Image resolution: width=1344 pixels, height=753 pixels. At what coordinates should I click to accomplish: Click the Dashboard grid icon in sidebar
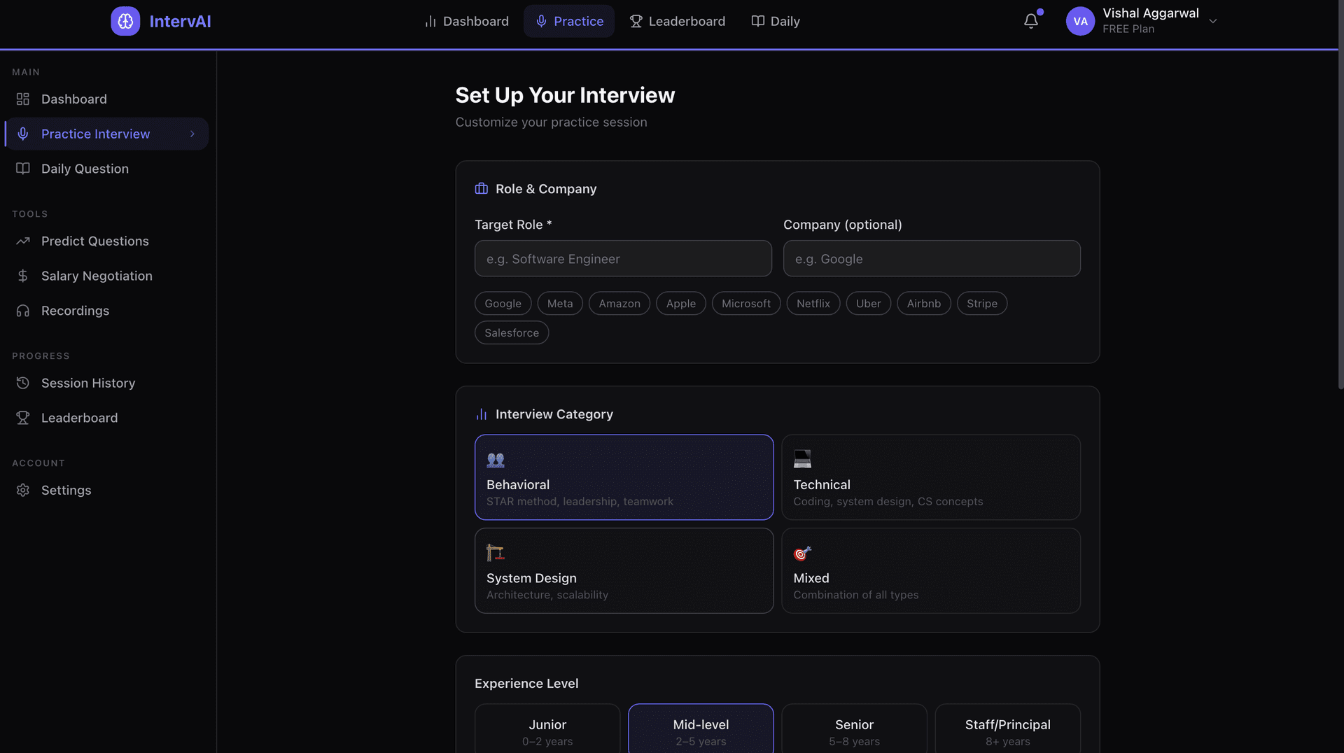click(x=23, y=99)
